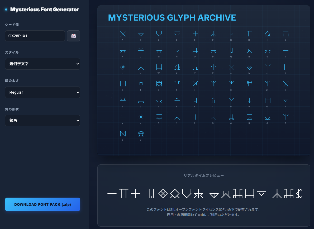The image size is (314, 229).
Task: Select the lowercase glyph labeled d
Action: pos(286,67)
